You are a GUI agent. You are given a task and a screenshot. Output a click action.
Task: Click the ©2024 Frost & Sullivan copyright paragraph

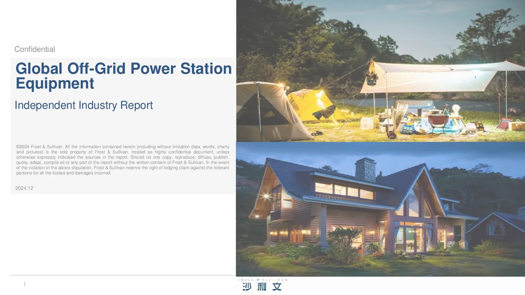(x=123, y=160)
